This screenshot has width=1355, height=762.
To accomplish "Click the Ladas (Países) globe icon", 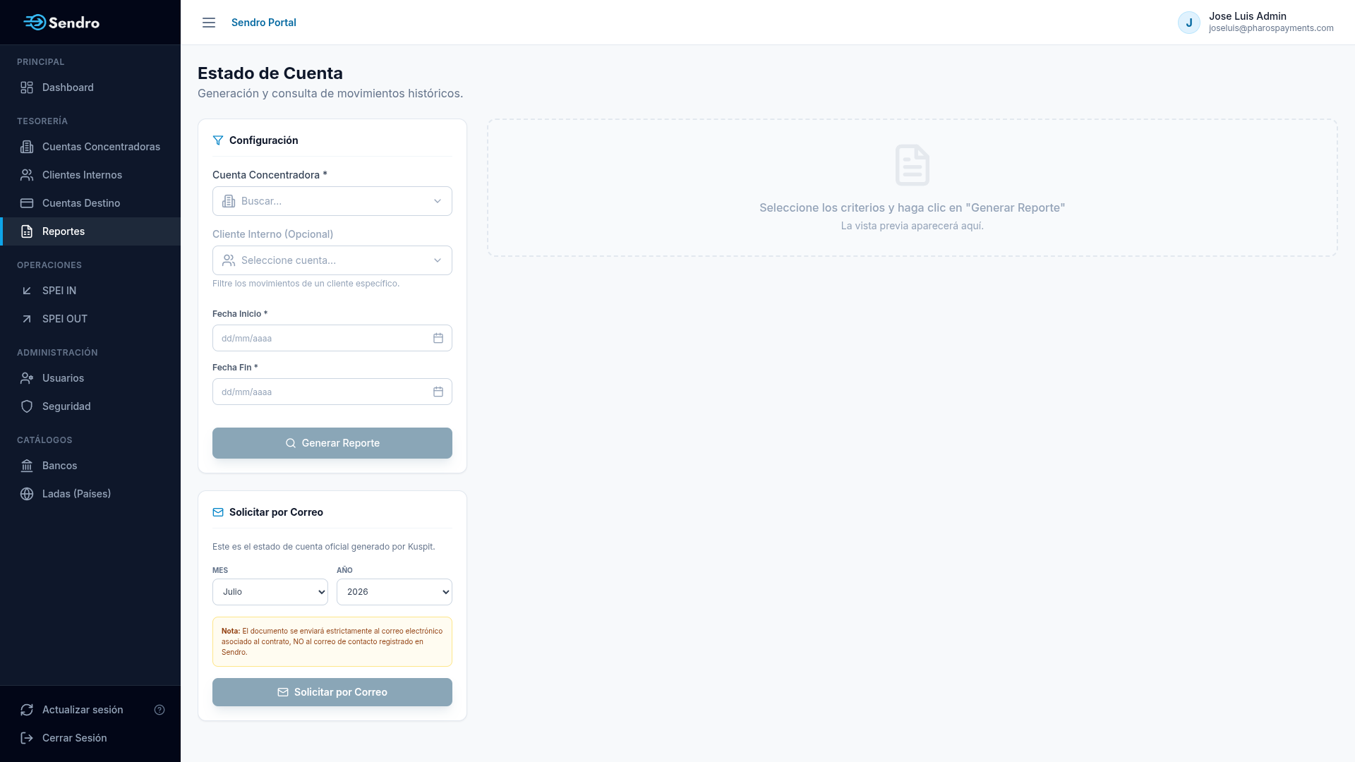I will (x=27, y=494).
